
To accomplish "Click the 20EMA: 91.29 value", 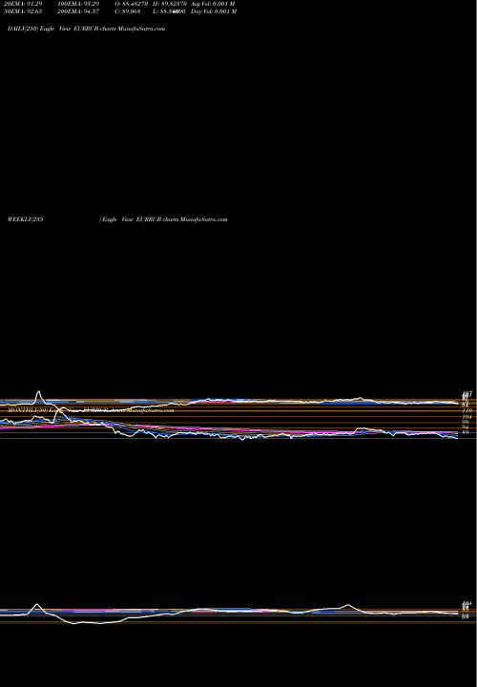I will coord(22,4).
